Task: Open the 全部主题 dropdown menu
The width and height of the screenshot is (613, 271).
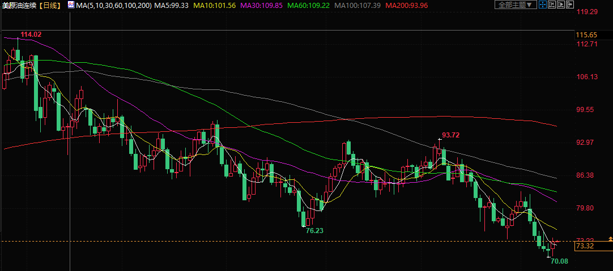Action: click(x=516, y=5)
